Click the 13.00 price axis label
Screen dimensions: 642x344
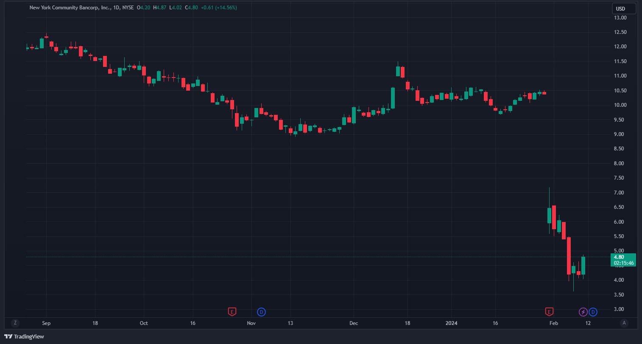point(621,18)
